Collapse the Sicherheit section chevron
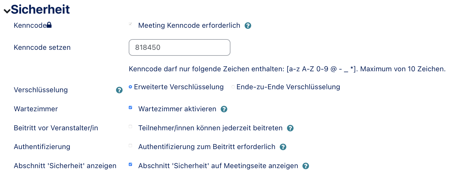The width and height of the screenshot is (457, 176). tap(7, 11)
